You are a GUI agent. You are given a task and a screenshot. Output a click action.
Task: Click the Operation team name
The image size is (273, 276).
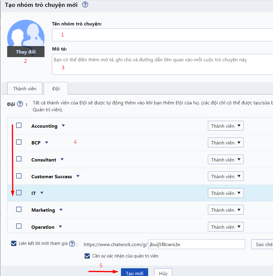pyautogui.click(x=43, y=227)
